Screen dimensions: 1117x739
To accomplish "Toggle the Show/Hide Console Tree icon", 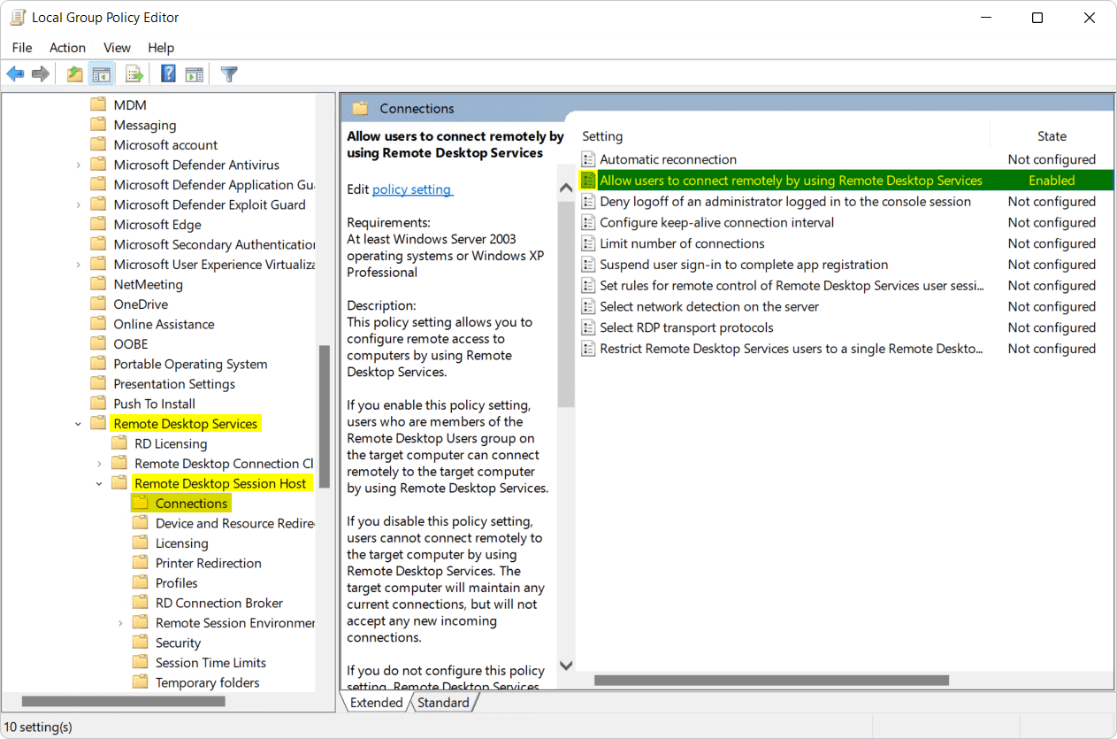I will click(x=102, y=74).
